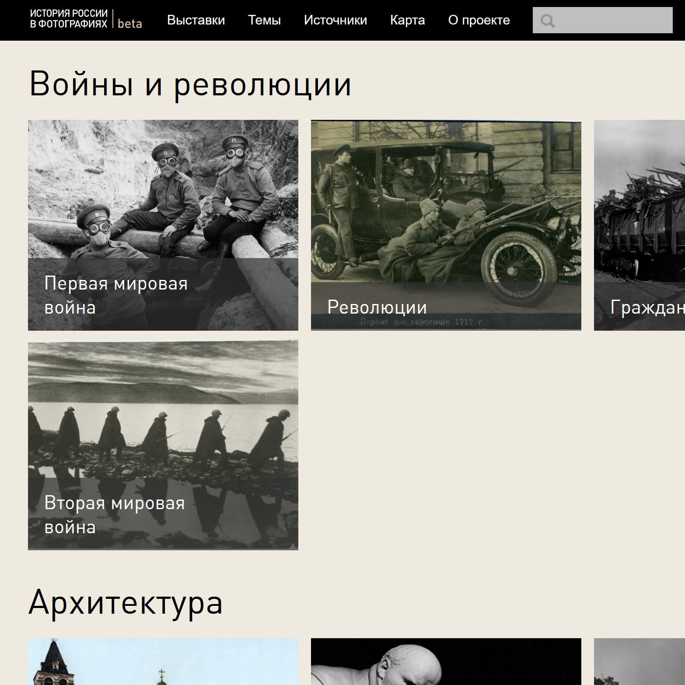Screen dimensions: 685x685
Task: Click the 'Вторая мировая война' caption
Action: click(x=115, y=515)
